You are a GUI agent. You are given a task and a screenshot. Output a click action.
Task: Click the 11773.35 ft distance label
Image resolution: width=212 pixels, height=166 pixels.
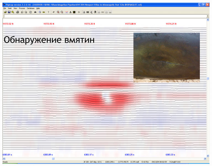(x=90, y=24)
